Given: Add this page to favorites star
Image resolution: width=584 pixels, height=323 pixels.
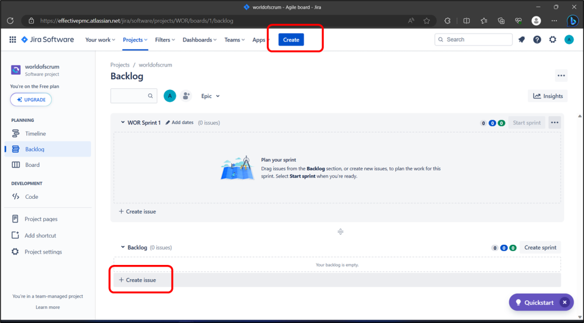Looking at the screenshot, I should [427, 21].
